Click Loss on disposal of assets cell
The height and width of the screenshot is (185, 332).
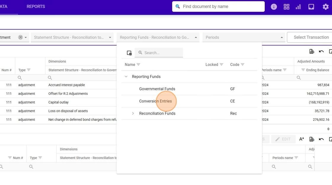[68, 111]
